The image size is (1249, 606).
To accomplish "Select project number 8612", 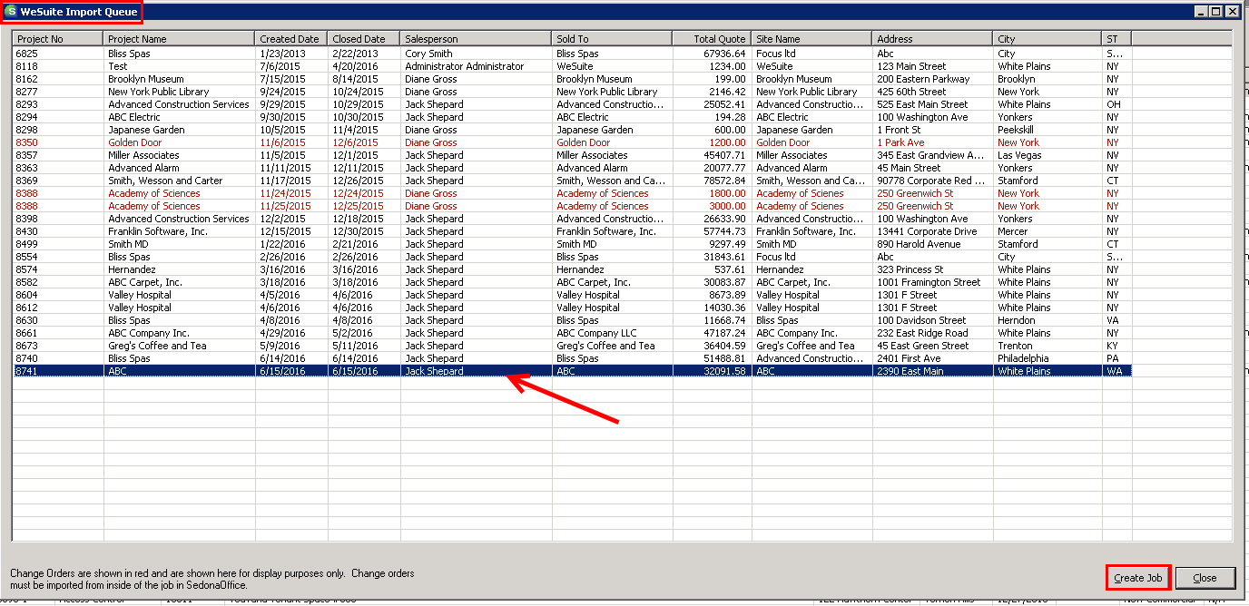I will point(27,308).
